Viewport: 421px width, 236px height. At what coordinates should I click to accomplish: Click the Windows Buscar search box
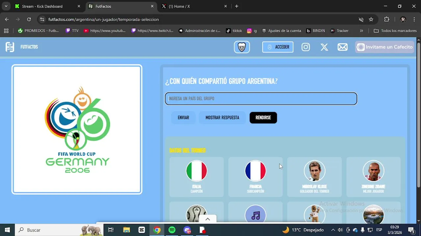[59, 230]
